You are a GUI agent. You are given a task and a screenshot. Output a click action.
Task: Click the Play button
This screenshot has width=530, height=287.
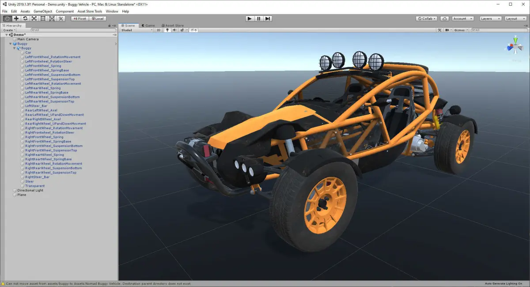250,19
